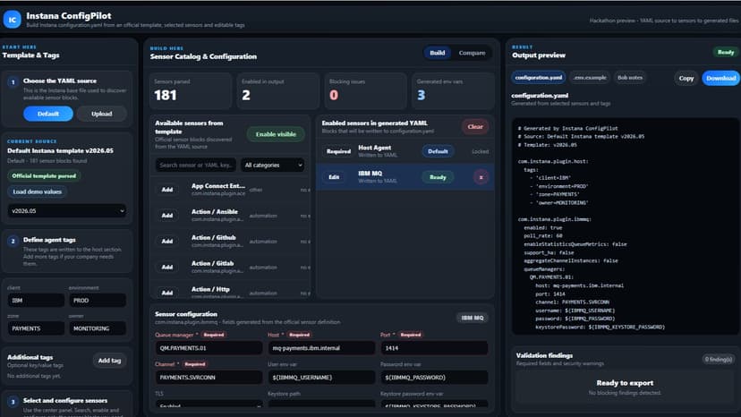Click the Host field mq-payments.ibm.internal
This screenshot has height=417, width=741.
[x=321, y=348]
